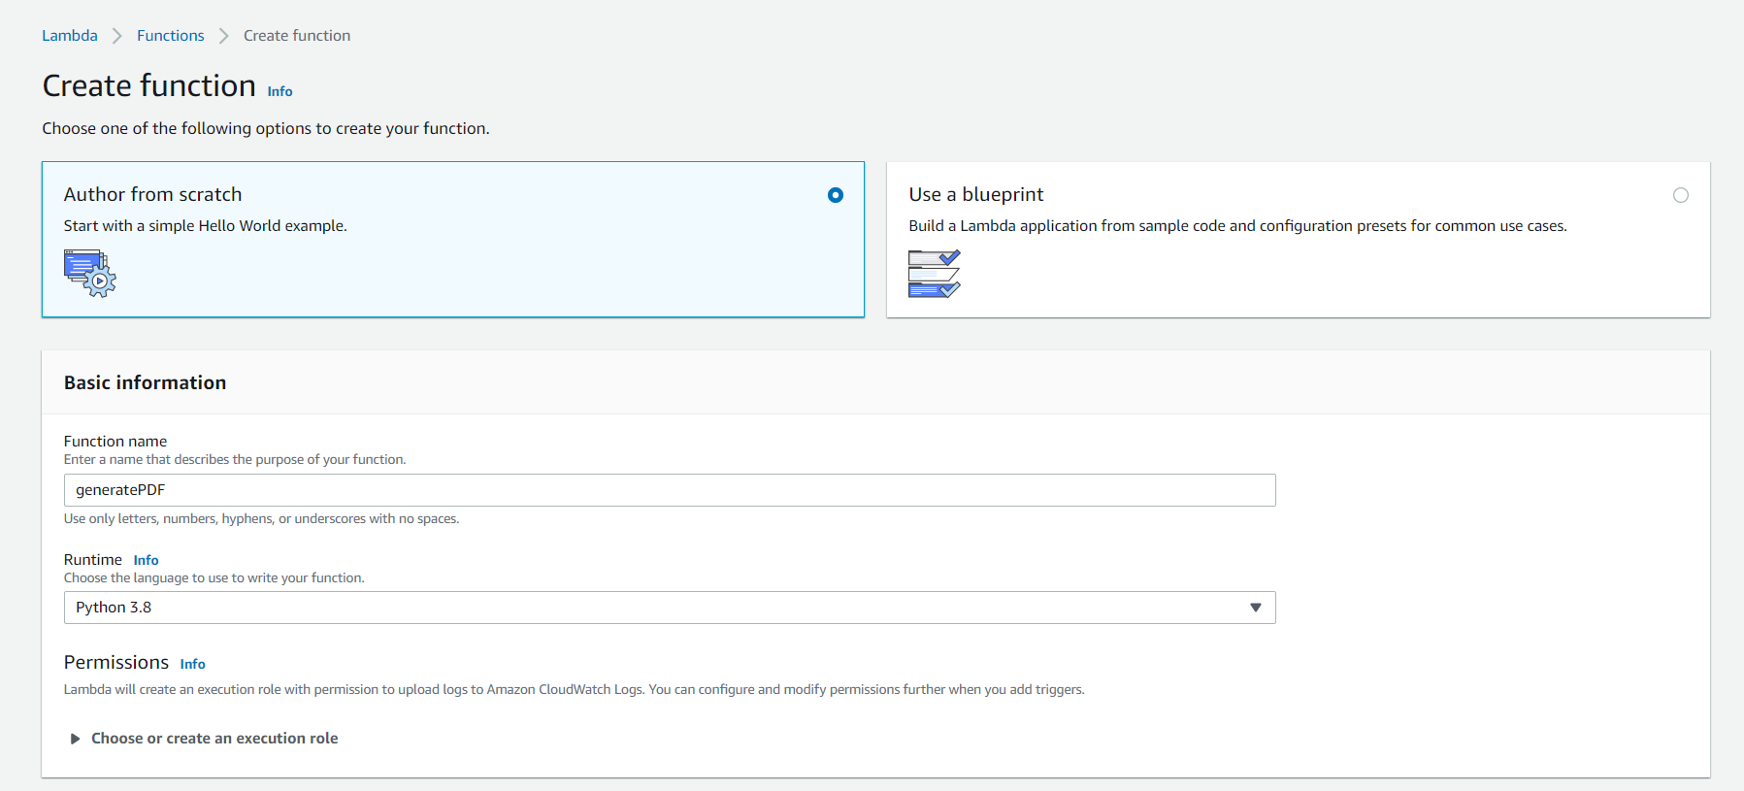
Task: Go to Functions breadcrumb link
Action: click(170, 36)
